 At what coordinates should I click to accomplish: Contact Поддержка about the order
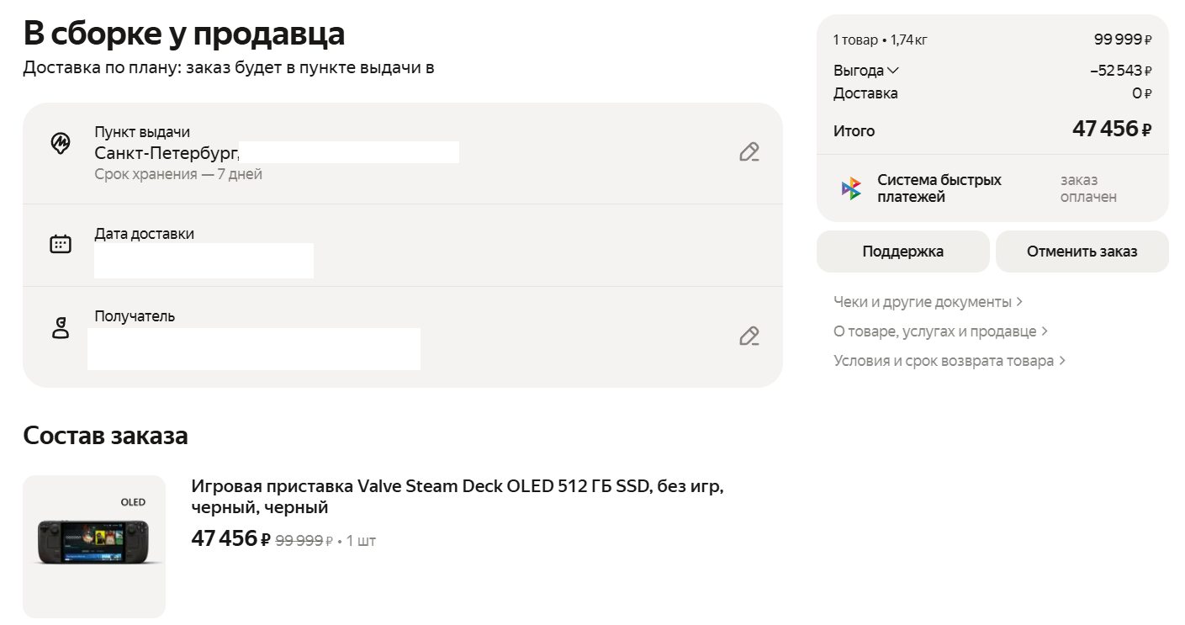click(x=903, y=252)
